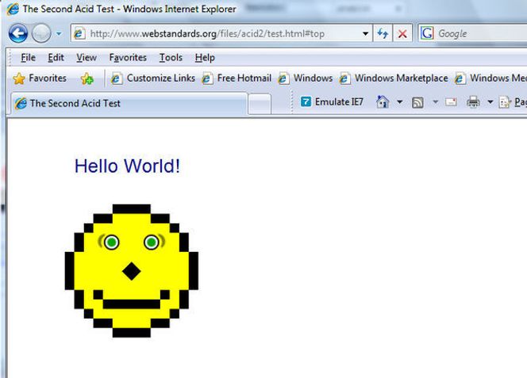Image resolution: width=527 pixels, height=378 pixels.
Task: Click the red Stop loading icon
Action: click(x=402, y=33)
